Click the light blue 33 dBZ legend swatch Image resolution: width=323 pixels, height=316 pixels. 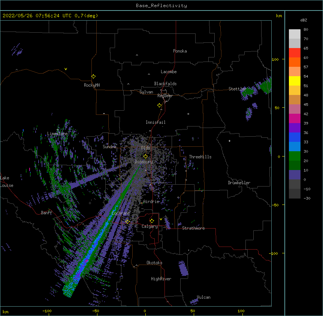[x=295, y=147]
